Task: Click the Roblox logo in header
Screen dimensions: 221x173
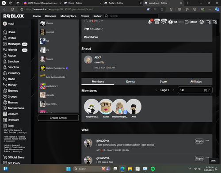Action: click(13, 16)
